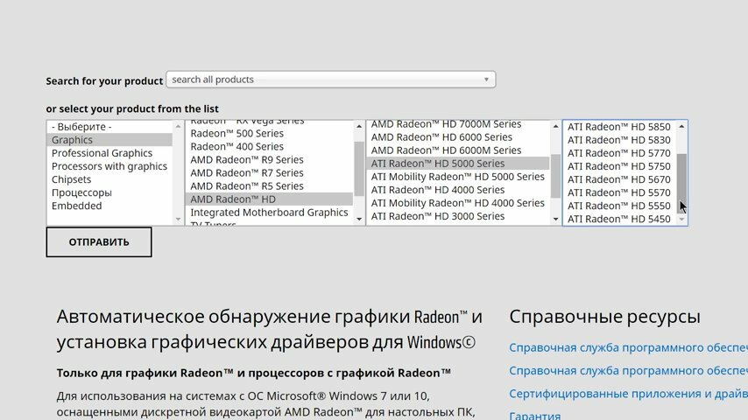This screenshot has width=748, height=420.
Task: Click scroll-up arrow of the HD series list
Action: (555, 126)
